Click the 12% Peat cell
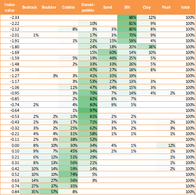196x195 pixels. 166,145
